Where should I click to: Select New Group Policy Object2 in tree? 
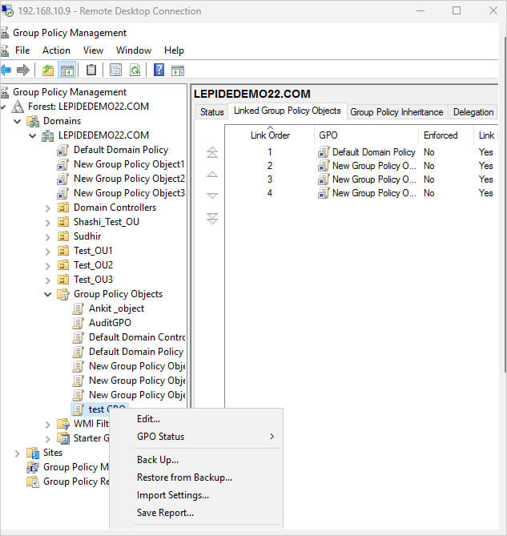pyautogui.click(x=129, y=179)
